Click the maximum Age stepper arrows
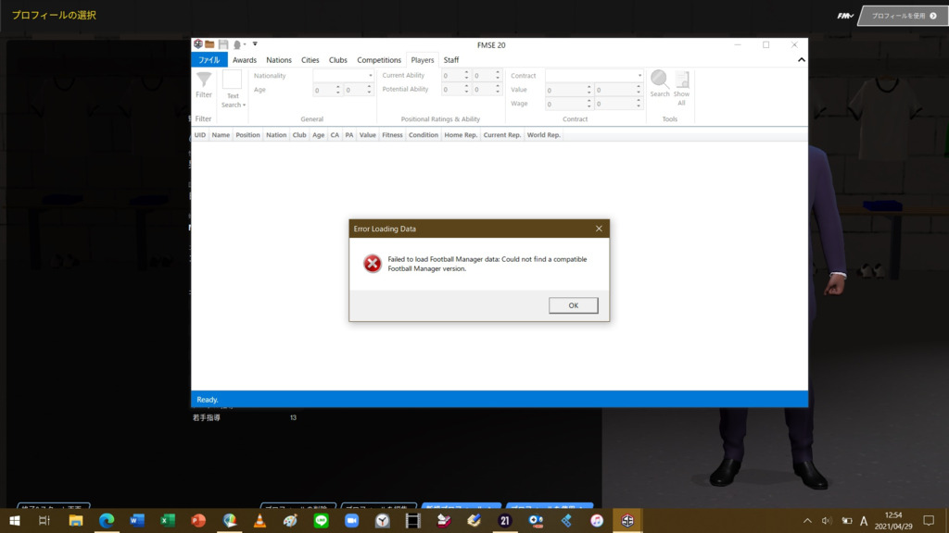Image resolution: width=949 pixels, height=533 pixels. [369, 90]
